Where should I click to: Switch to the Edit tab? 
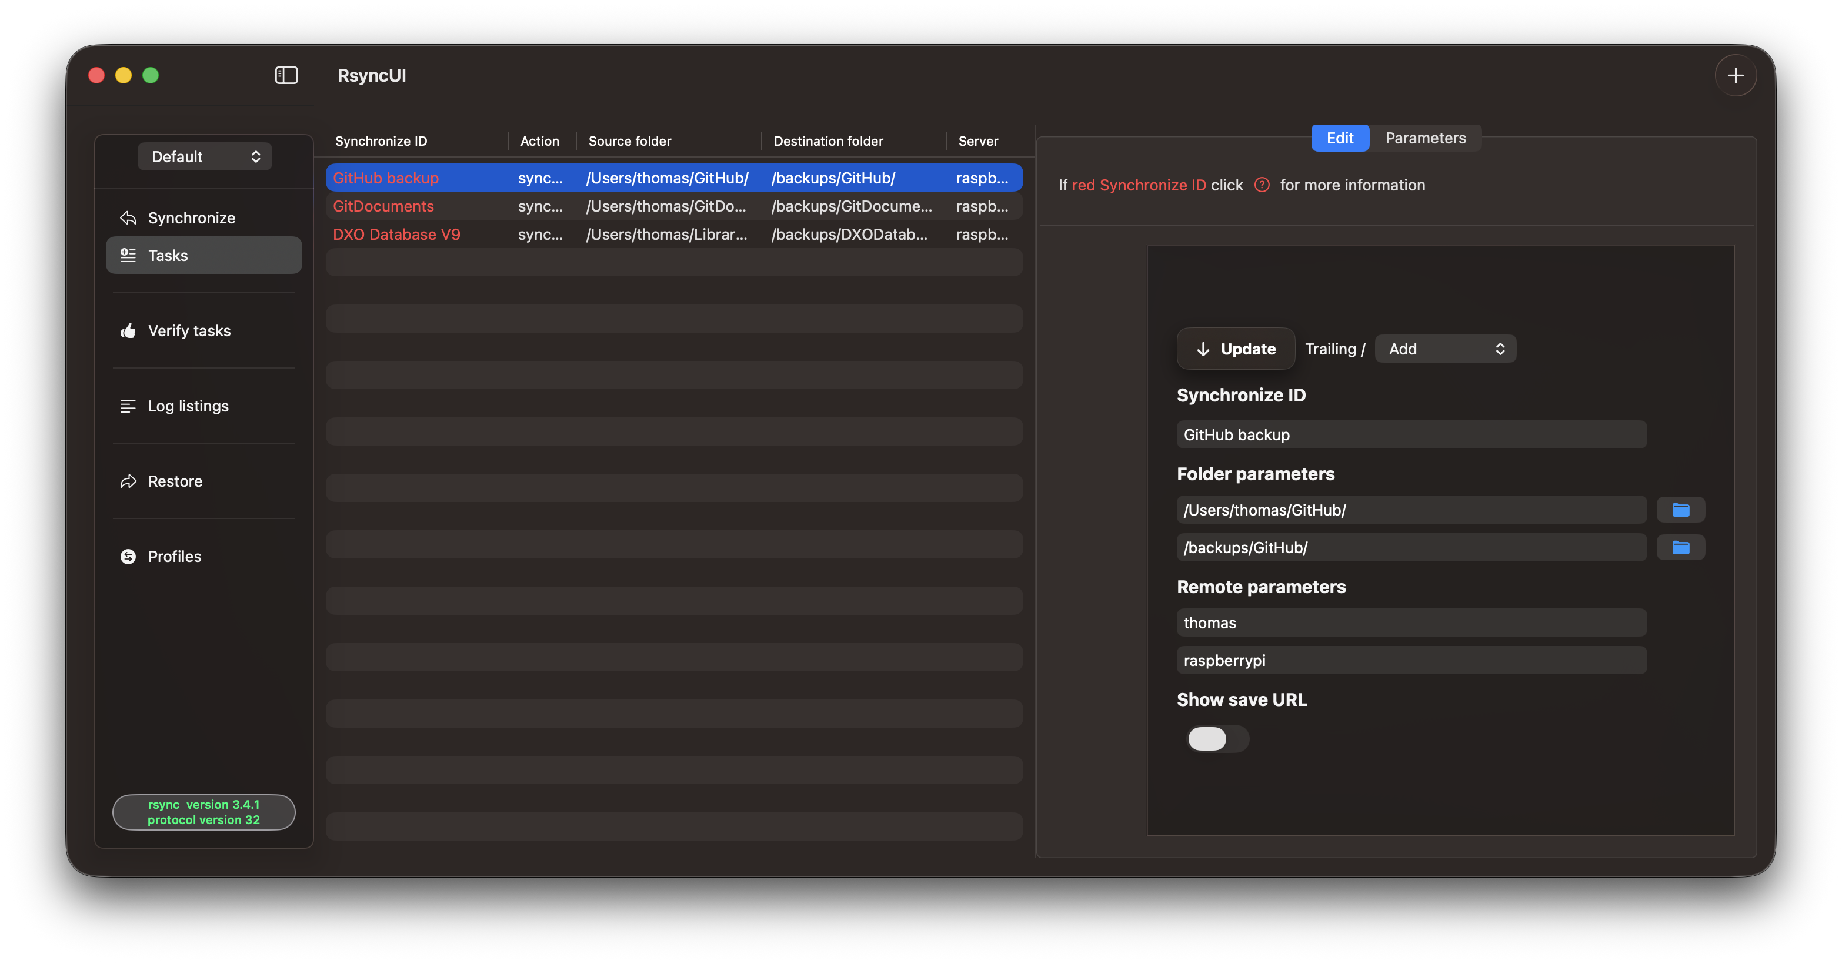(x=1339, y=138)
